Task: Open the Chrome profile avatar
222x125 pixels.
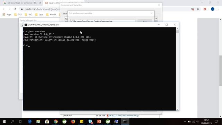Action: tap(213, 9)
